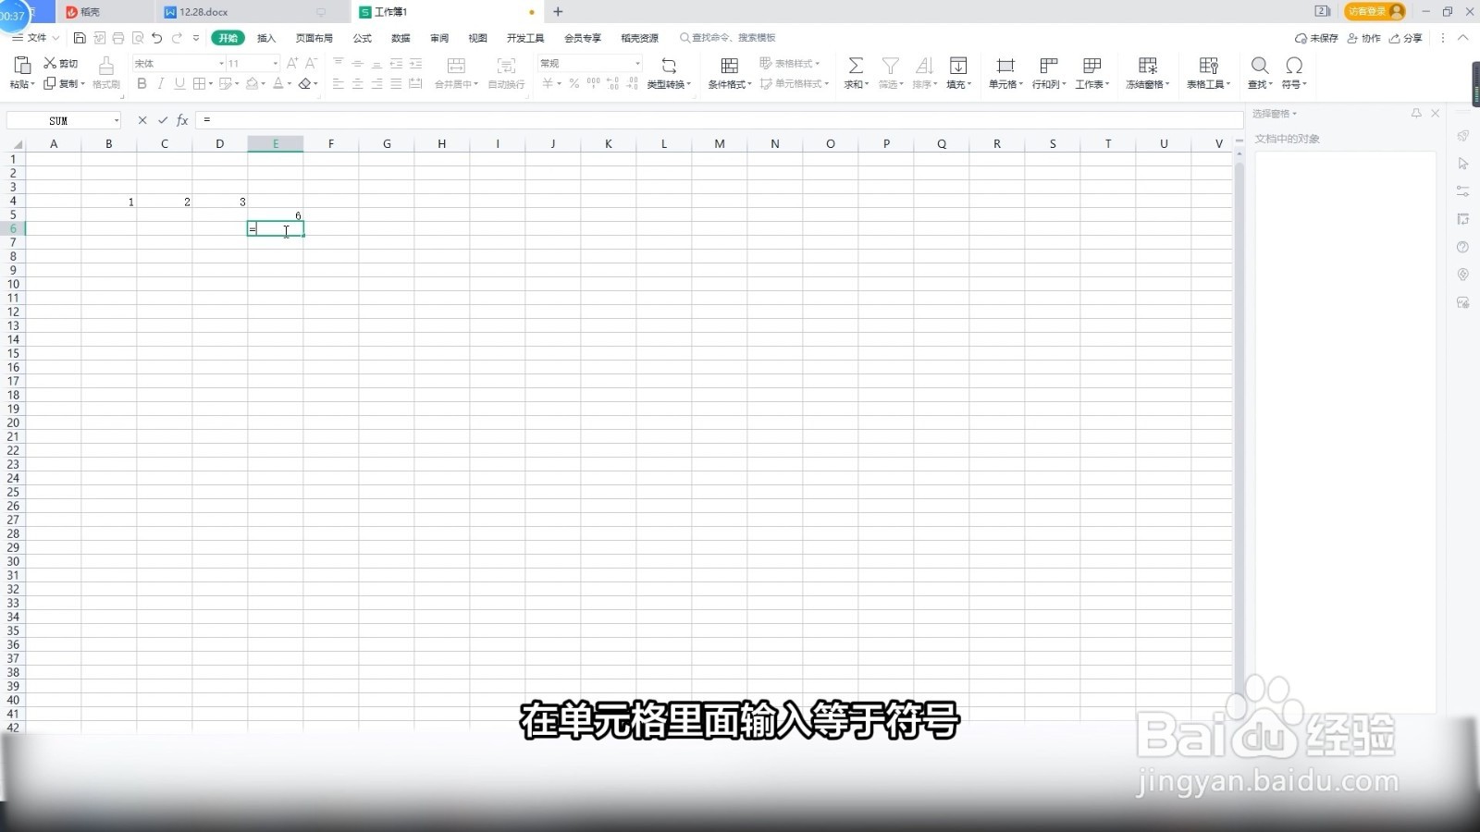This screenshot has height=832, width=1480.
Task: Click the Unsaved (未保存) cloud status button
Action: (1316, 38)
